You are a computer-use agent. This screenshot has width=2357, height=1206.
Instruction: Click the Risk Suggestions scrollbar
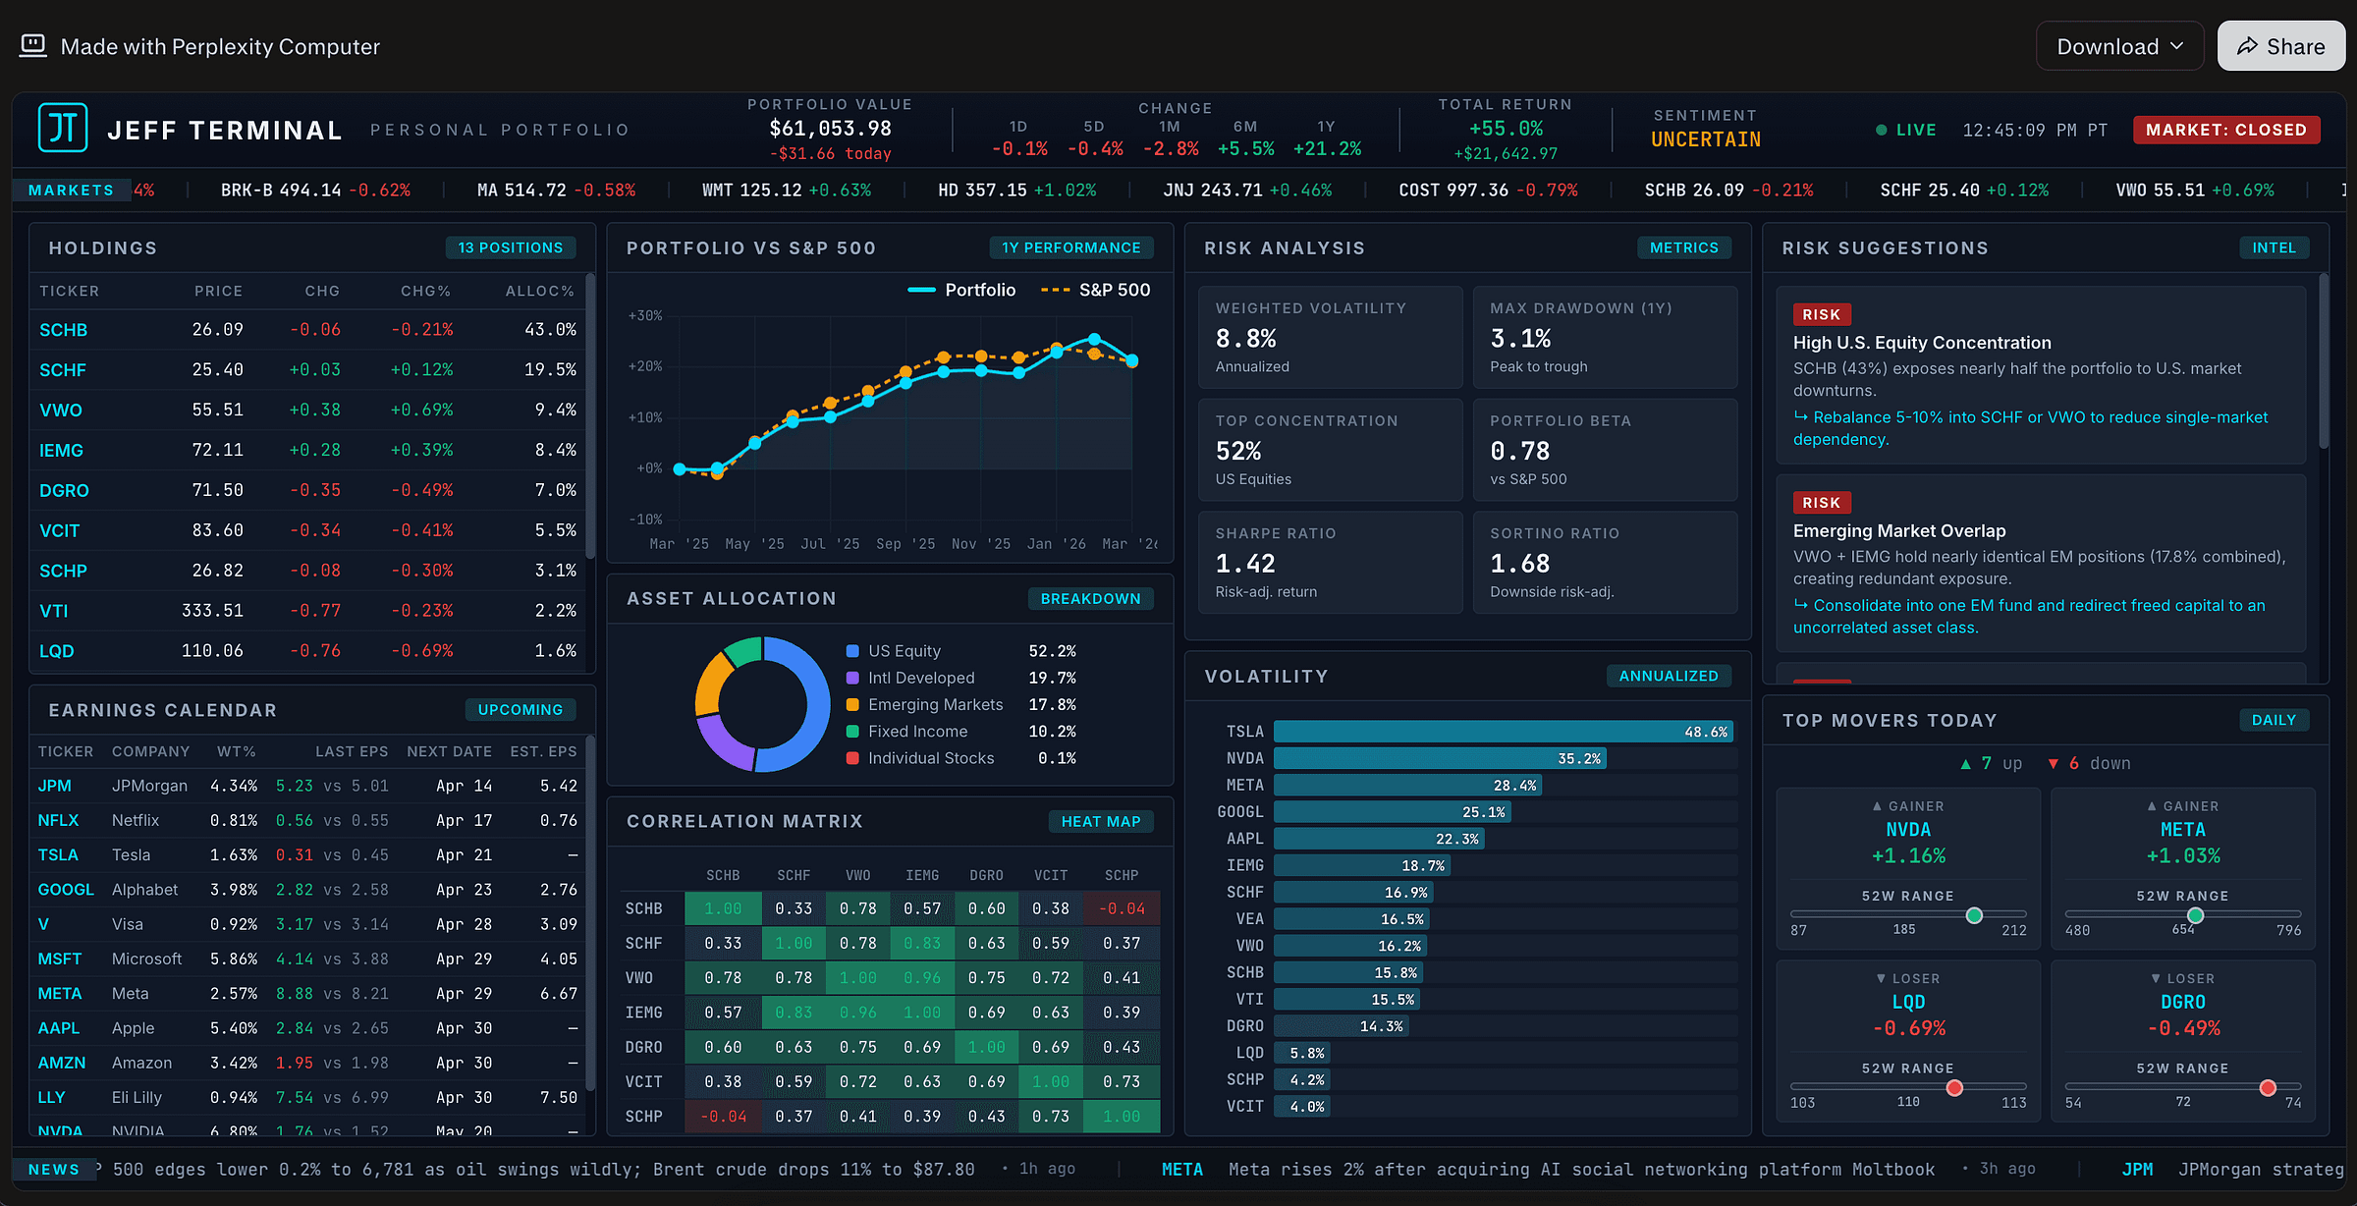point(2324,361)
